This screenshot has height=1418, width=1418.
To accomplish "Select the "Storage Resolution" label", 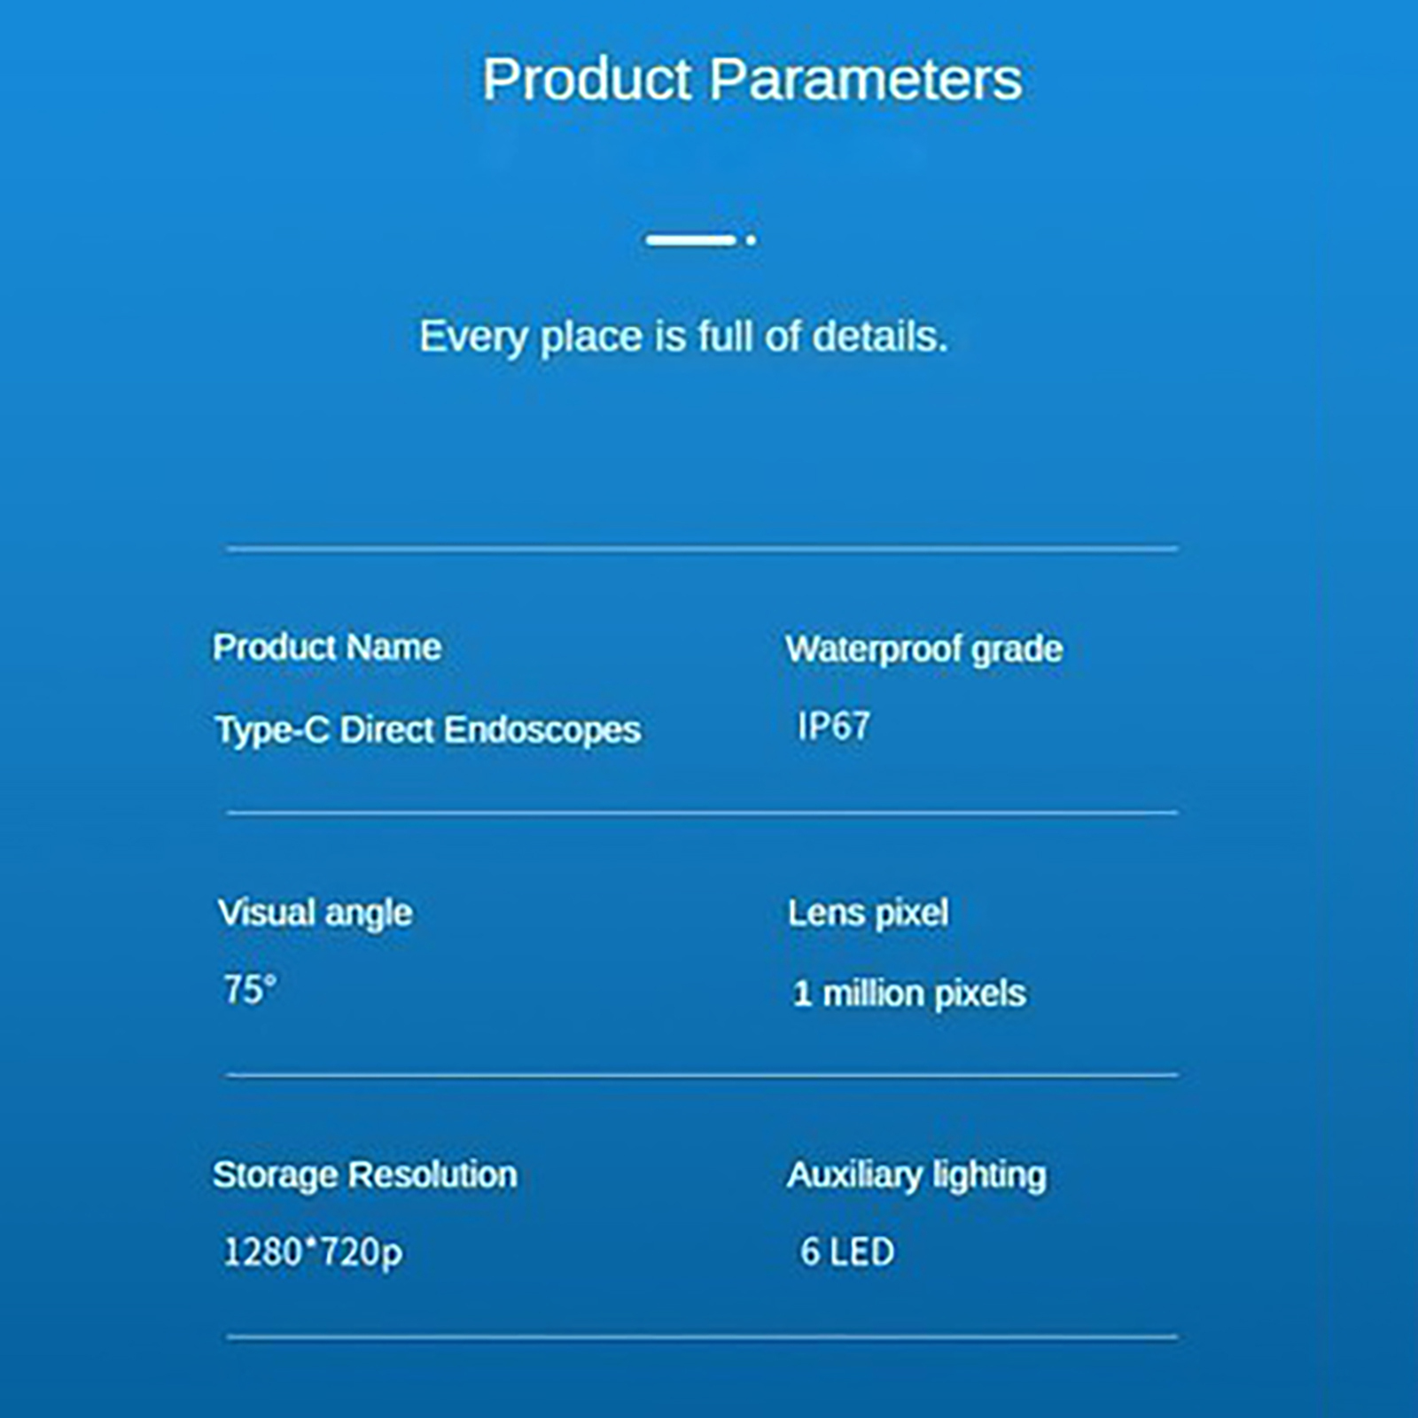I will (365, 1175).
